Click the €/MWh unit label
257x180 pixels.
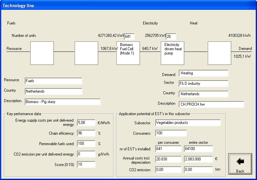click(104, 123)
